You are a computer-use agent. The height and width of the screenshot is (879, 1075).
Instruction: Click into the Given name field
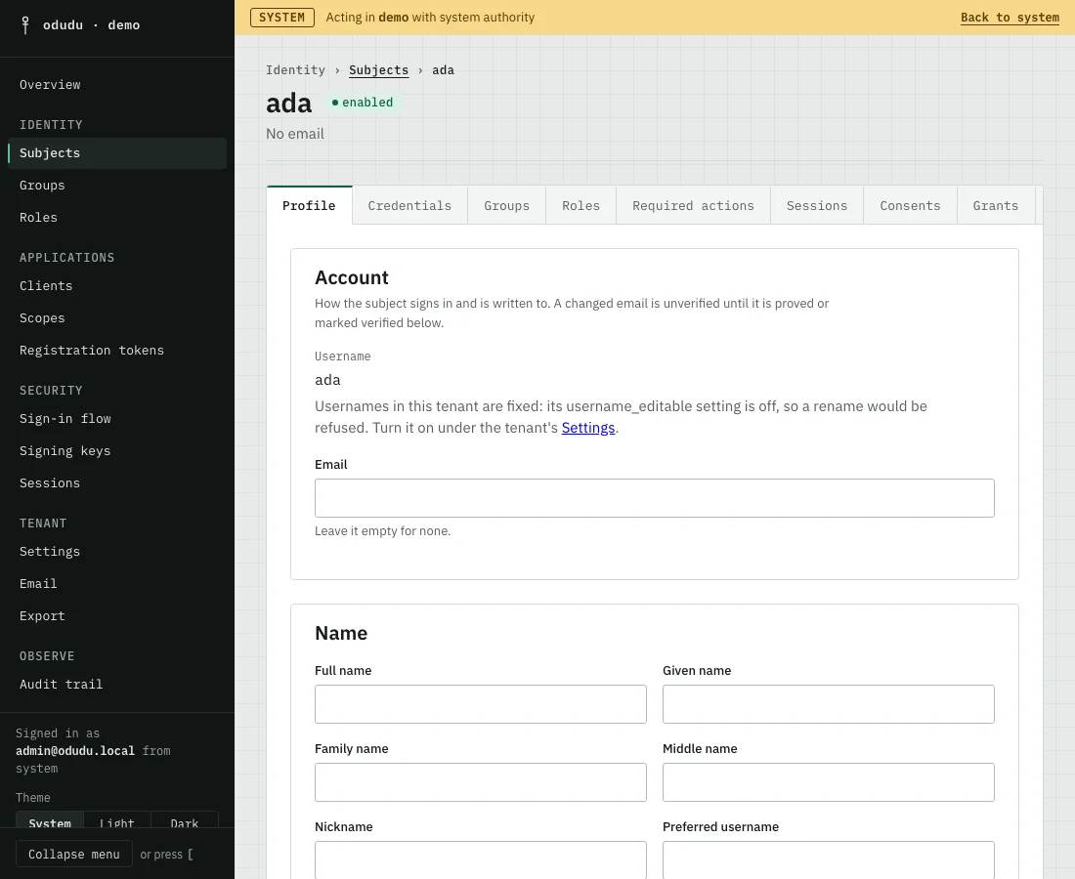click(828, 704)
